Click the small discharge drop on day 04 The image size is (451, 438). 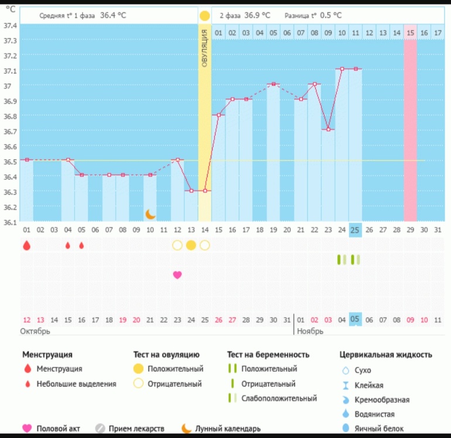click(x=67, y=246)
